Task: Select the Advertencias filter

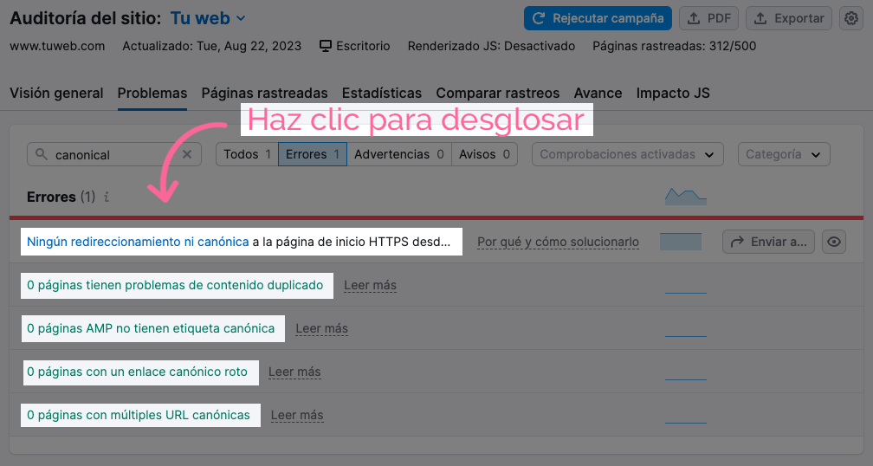Action: (399, 154)
